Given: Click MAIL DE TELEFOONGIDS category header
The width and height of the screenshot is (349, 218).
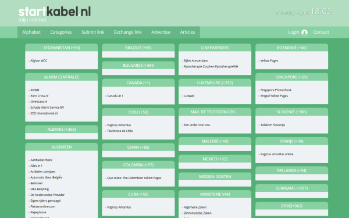Looking at the screenshot, I should tap(215, 112).
